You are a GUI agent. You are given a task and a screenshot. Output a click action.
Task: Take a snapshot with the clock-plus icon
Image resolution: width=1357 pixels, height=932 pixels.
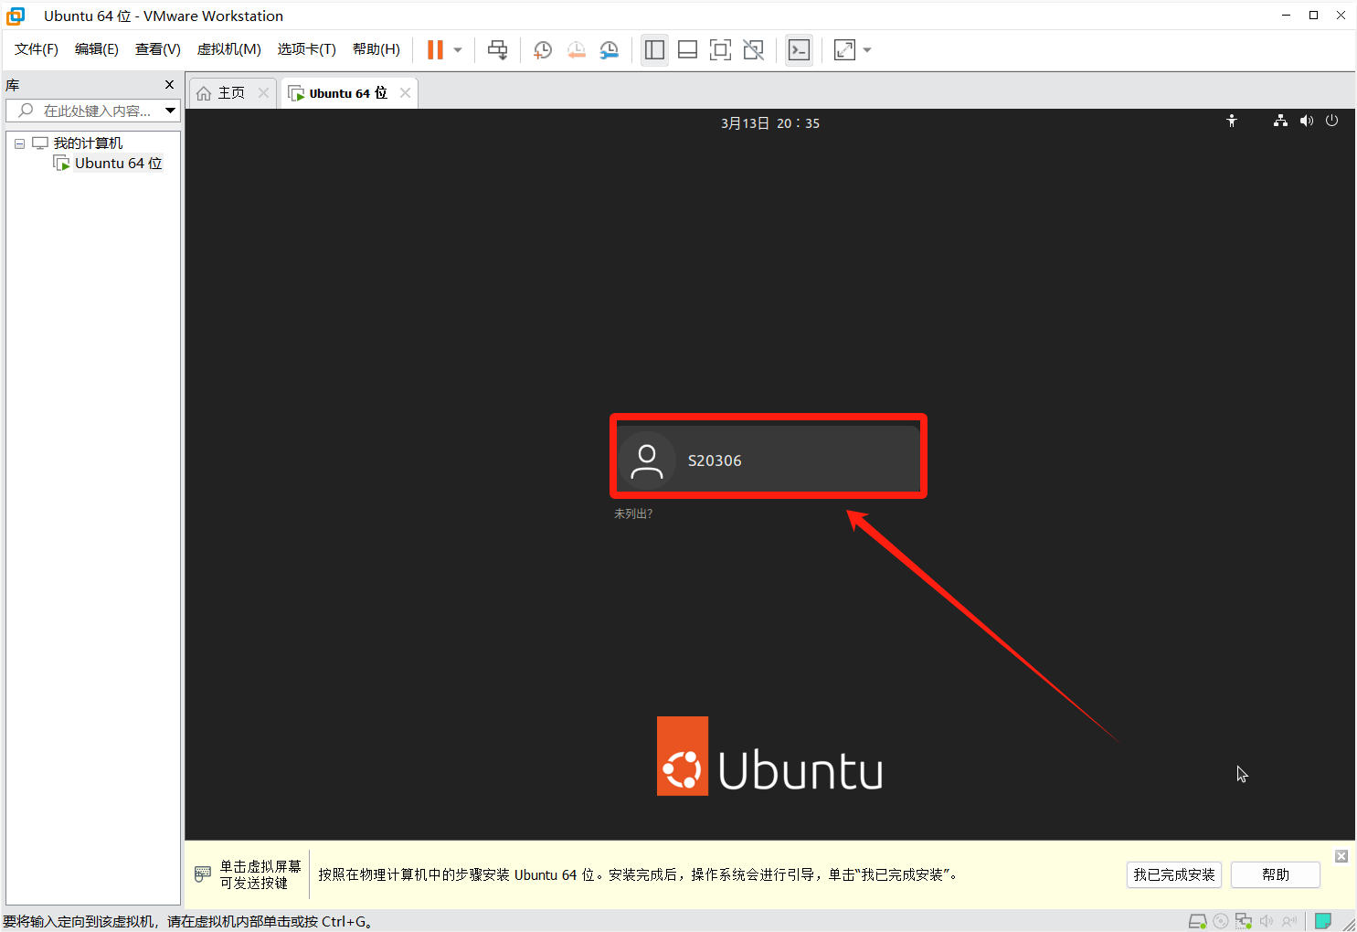point(542,50)
